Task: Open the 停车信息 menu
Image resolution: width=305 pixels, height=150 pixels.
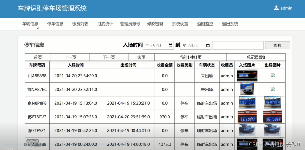Action: coord(55,24)
